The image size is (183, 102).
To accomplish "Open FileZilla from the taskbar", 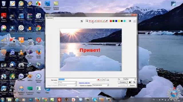I will tap(59, 100).
